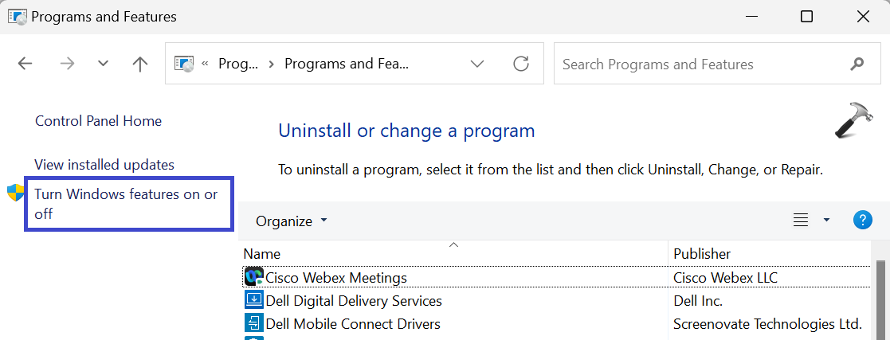Click the search magnifier icon
Screen dimensions: 890x340
point(857,64)
